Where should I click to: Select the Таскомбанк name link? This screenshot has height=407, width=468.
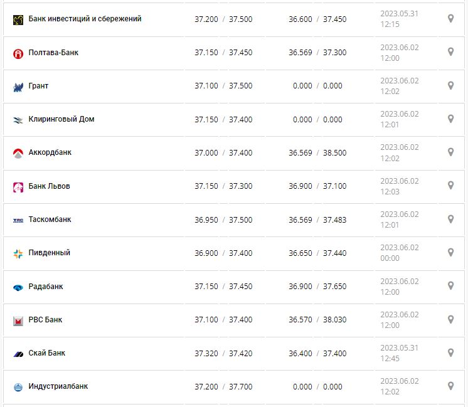(50, 219)
